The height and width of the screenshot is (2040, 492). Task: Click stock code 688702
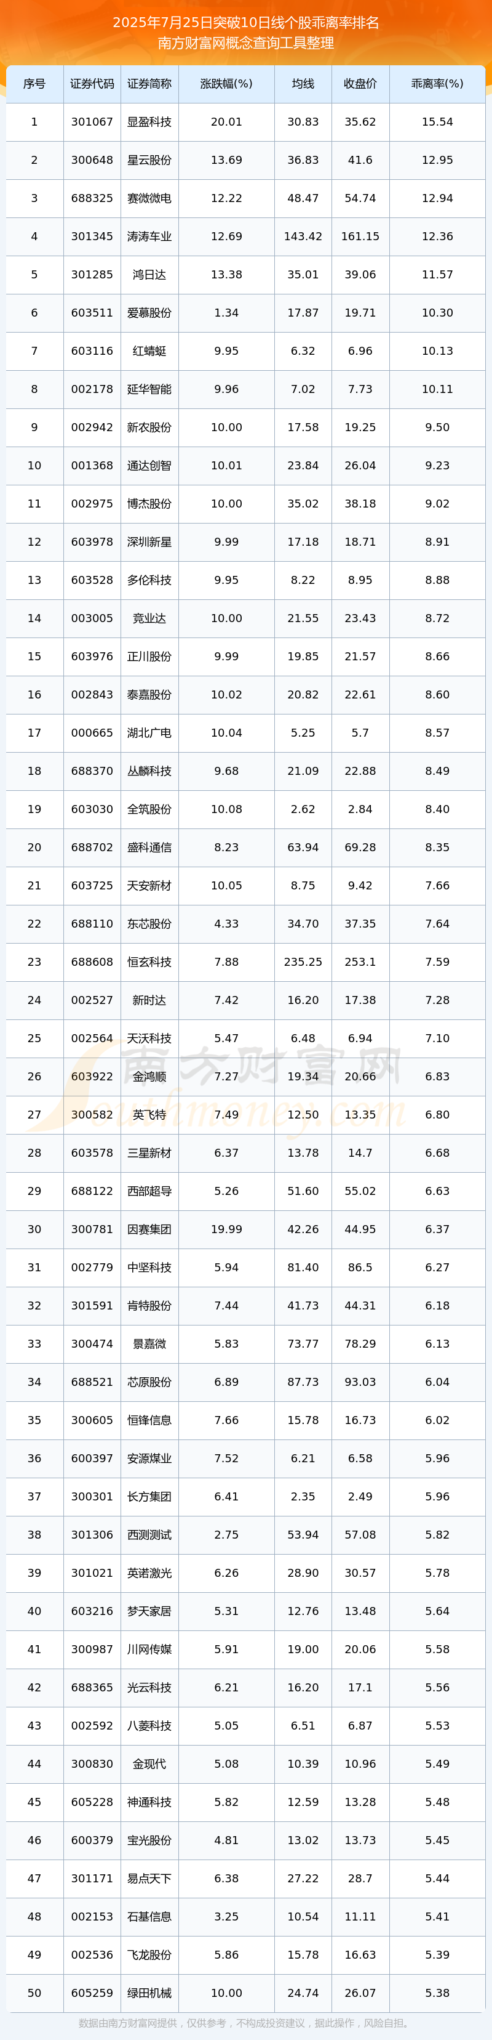pos(92,848)
